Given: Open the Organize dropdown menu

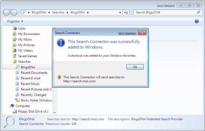Looking at the screenshot, I should (15, 21).
